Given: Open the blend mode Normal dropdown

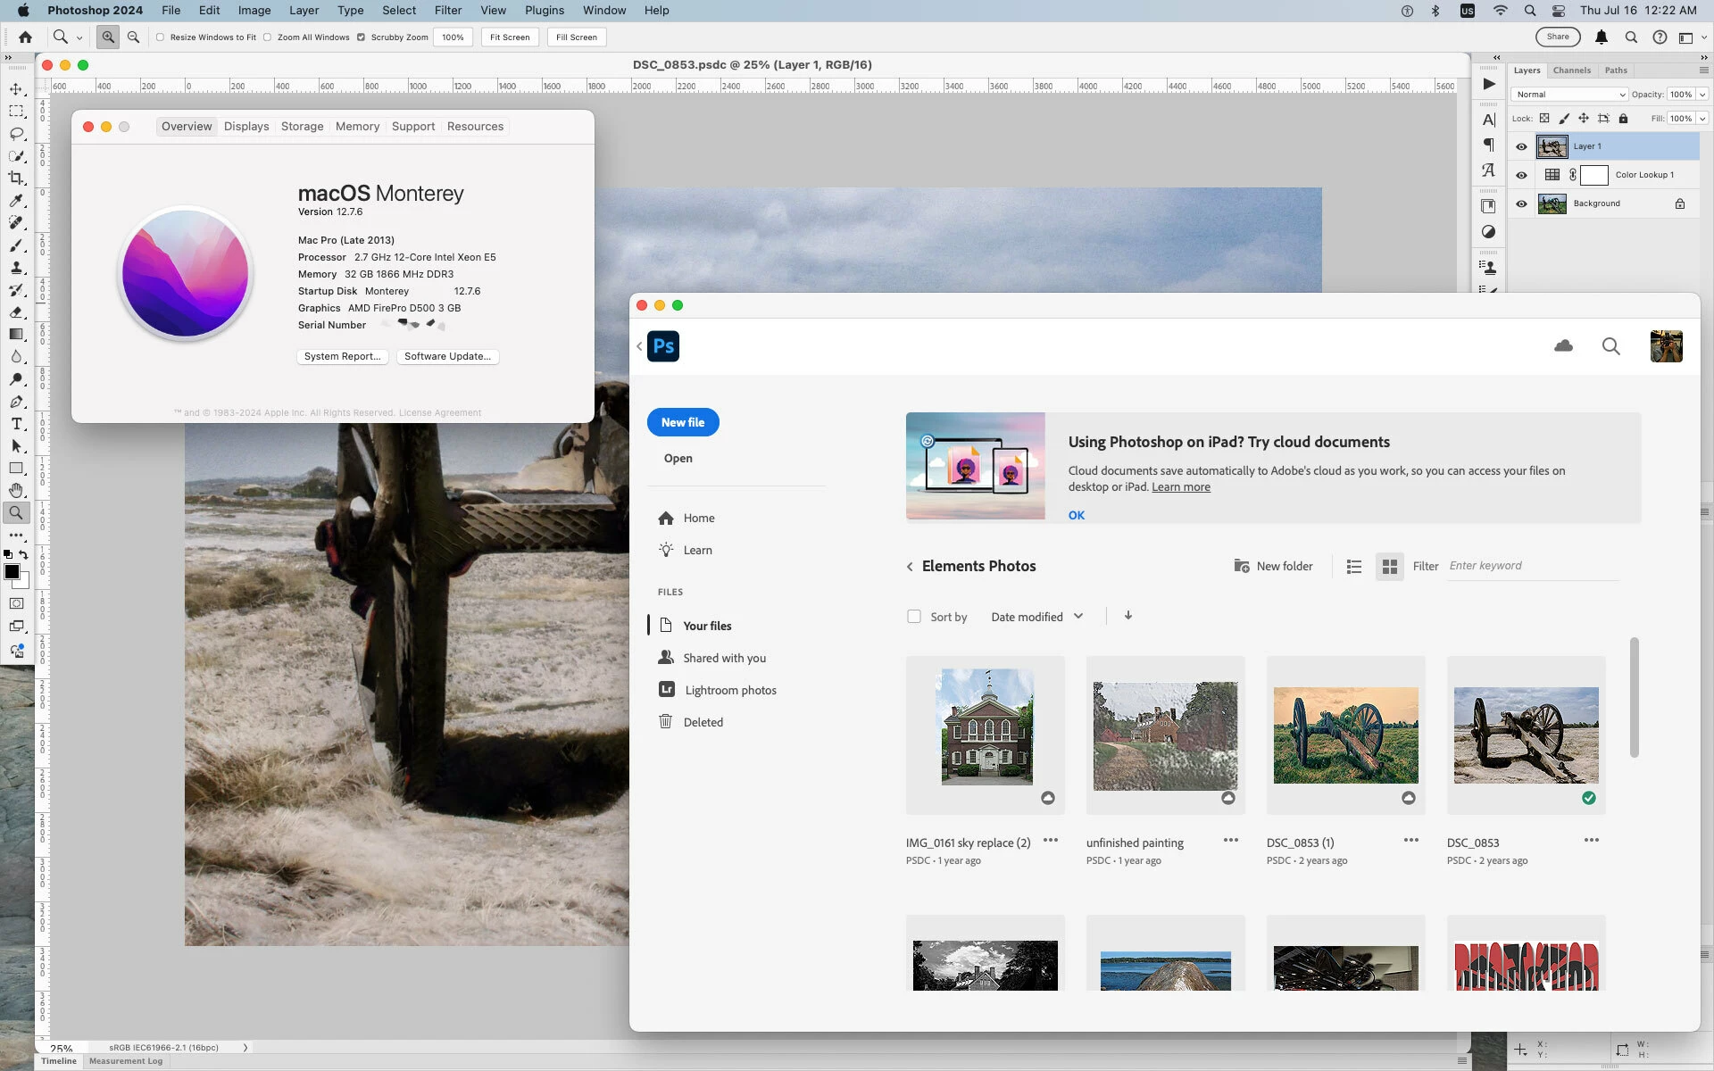Looking at the screenshot, I should pos(1569,95).
